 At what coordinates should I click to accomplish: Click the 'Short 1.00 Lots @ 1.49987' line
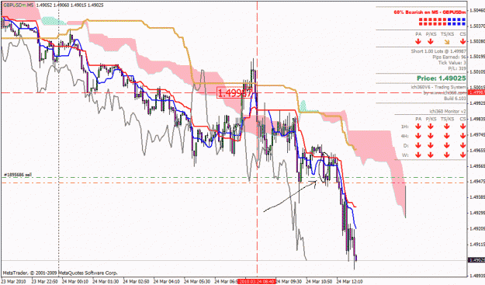tap(438, 51)
